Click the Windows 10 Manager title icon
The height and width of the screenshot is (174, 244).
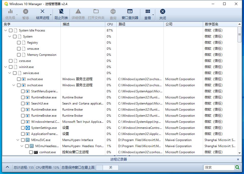(x=6, y=4)
